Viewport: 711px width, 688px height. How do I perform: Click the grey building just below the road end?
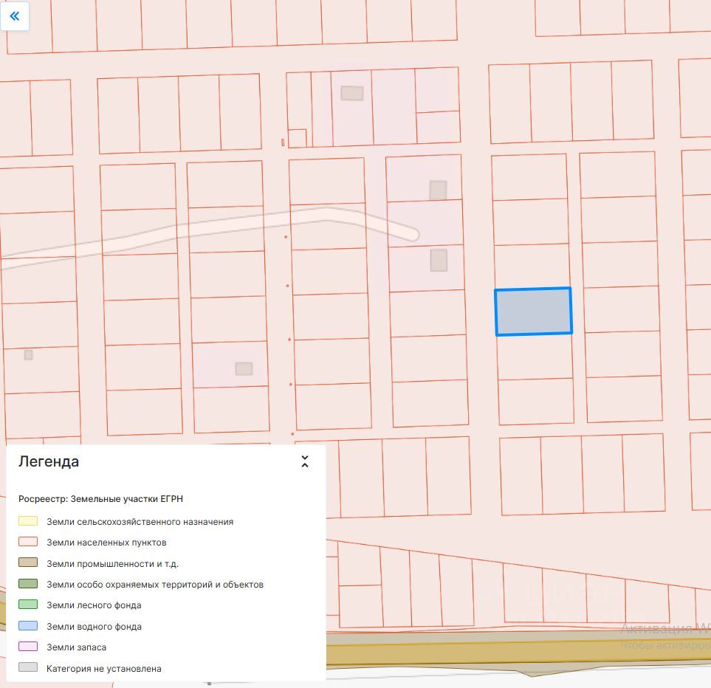coord(439,260)
